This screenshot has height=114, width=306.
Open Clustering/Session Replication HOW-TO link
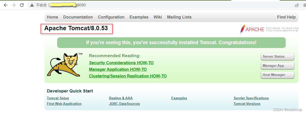(x=128, y=76)
